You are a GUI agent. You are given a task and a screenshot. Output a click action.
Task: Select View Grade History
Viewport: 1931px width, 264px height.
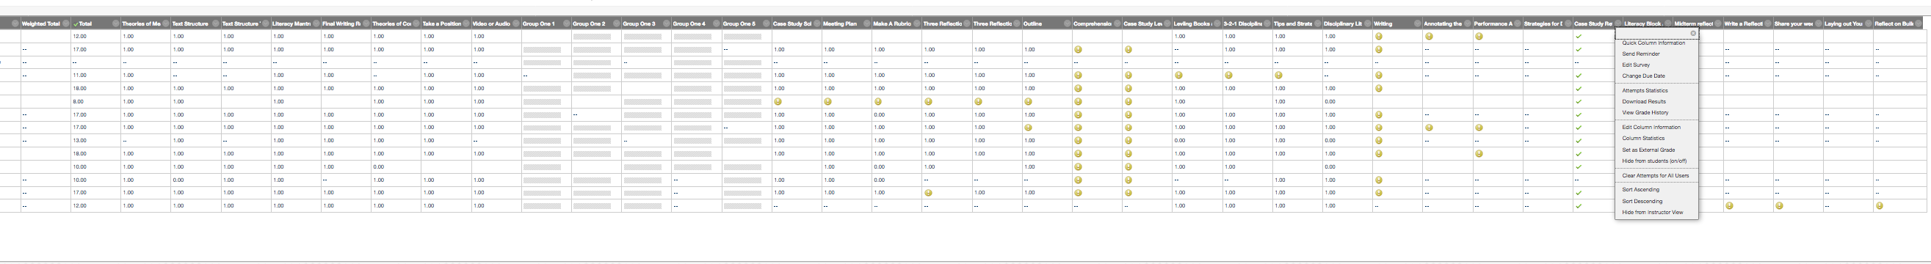tap(1645, 113)
